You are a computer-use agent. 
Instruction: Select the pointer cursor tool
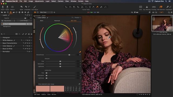coord(66,7)
